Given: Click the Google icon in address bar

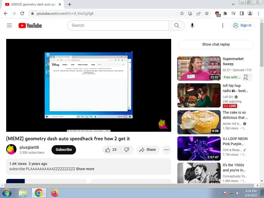Looking at the screenshot, I should [x=182, y=13].
